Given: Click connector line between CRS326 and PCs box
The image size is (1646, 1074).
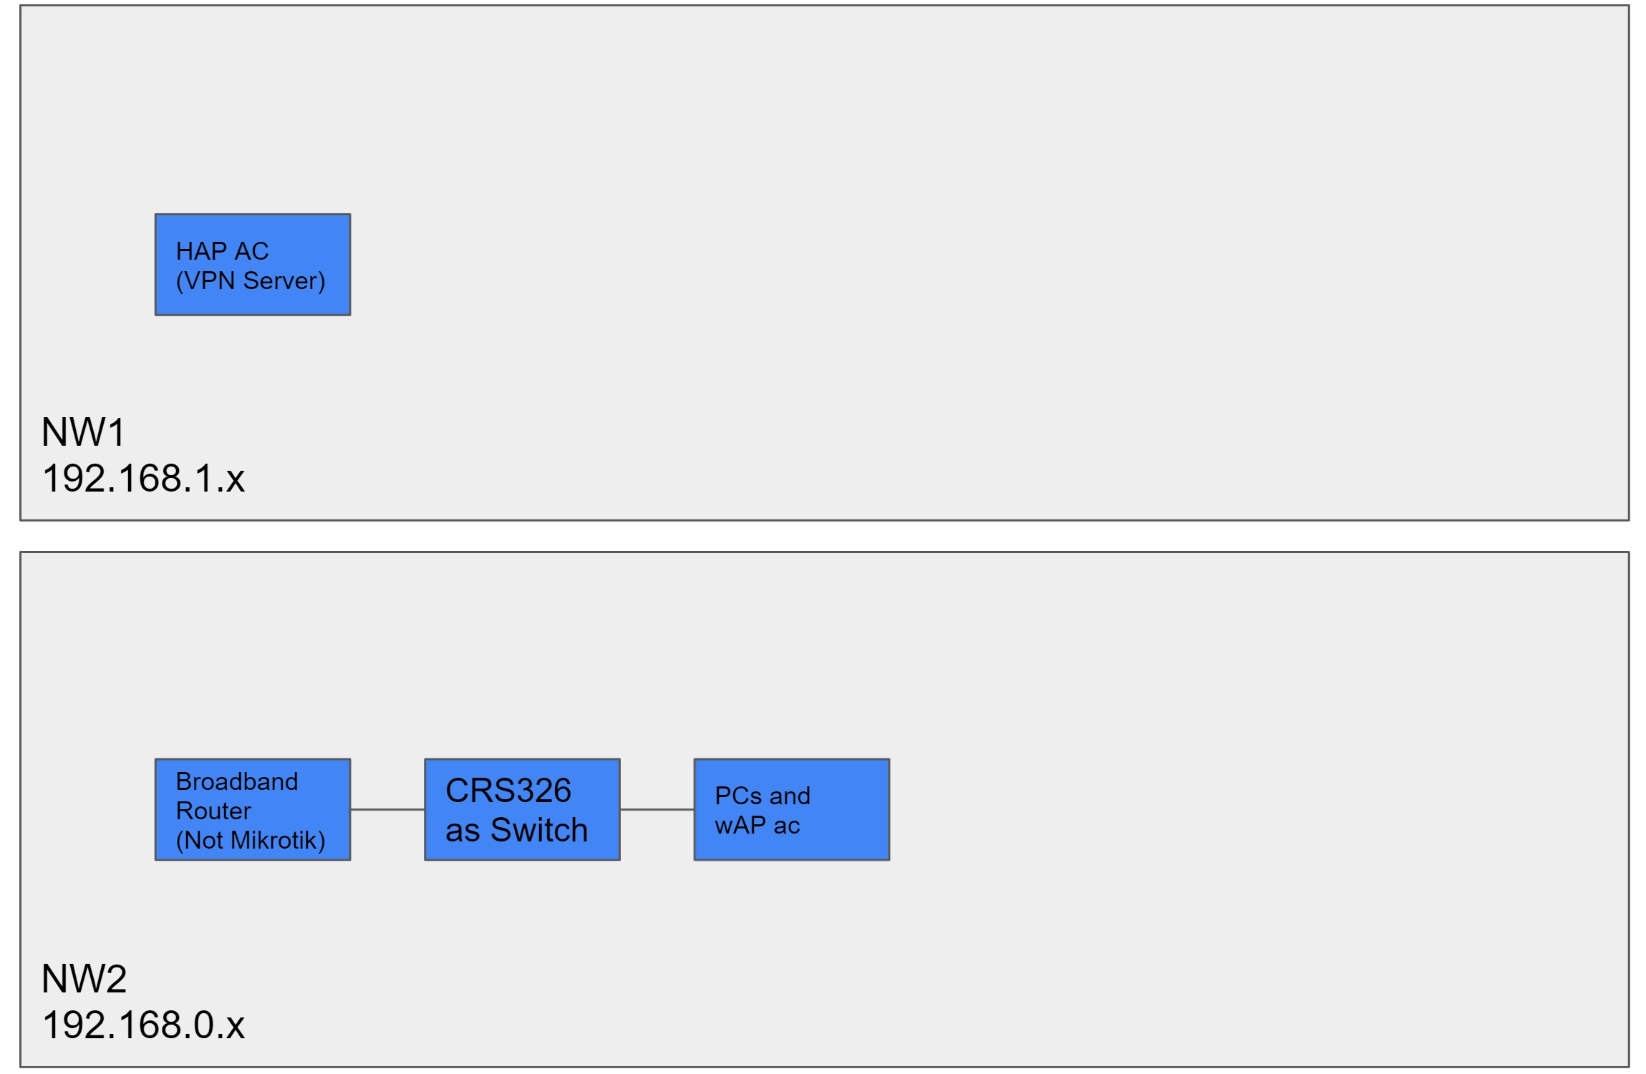Looking at the screenshot, I should pyautogui.click(x=657, y=809).
